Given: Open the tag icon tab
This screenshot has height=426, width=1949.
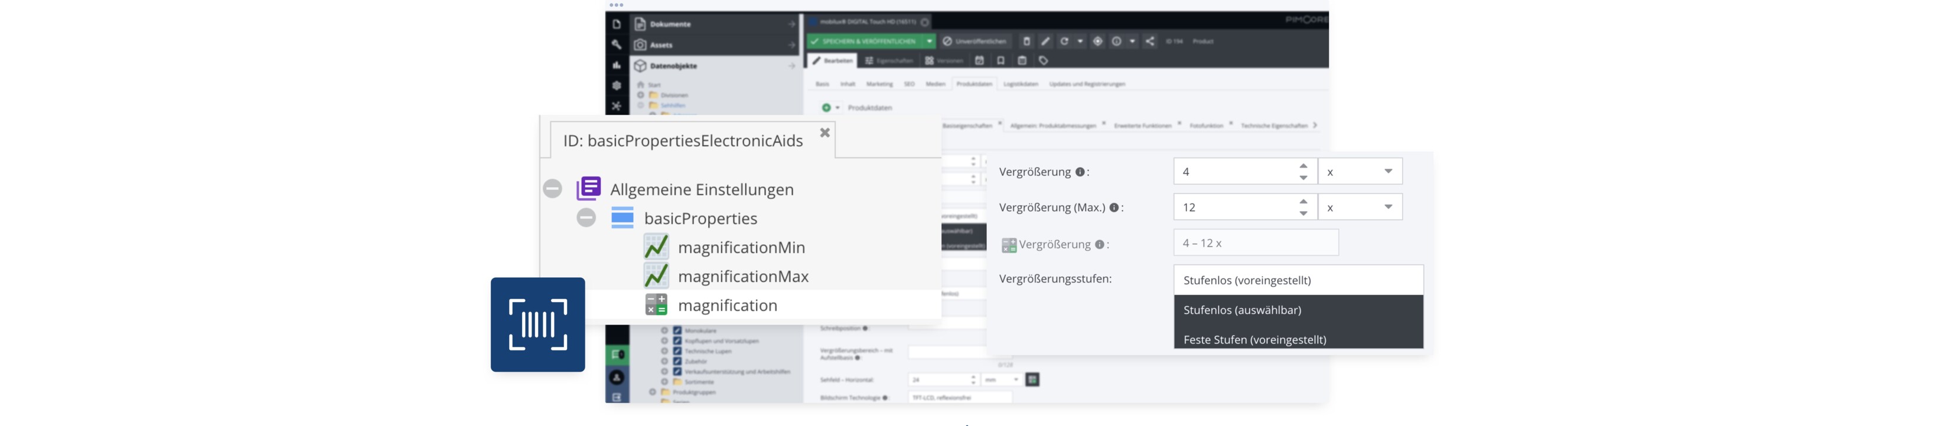Looking at the screenshot, I should coord(1044,60).
